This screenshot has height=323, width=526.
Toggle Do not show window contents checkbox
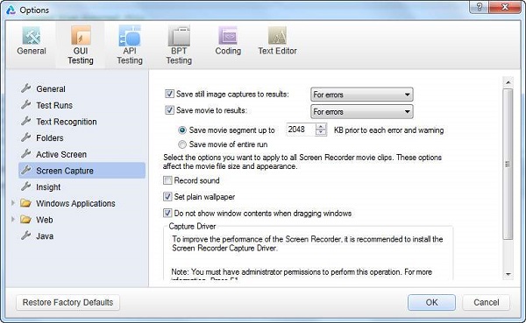click(x=167, y=213)
